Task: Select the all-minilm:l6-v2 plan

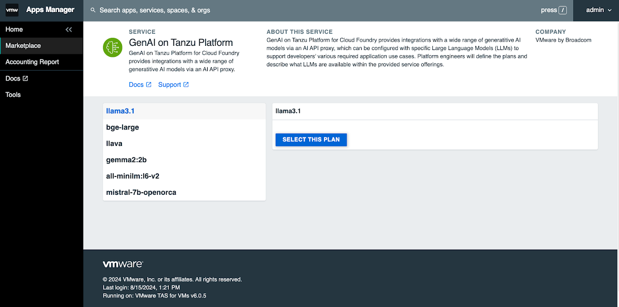Action: pyautogui.click(x=184, y=176)
